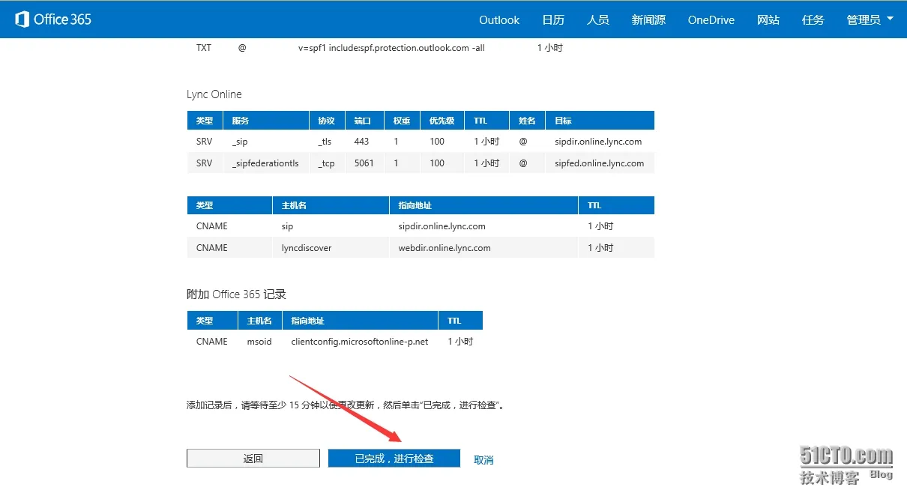
Task: Open 任务 in the top navigation
Action: pos(813,20)
